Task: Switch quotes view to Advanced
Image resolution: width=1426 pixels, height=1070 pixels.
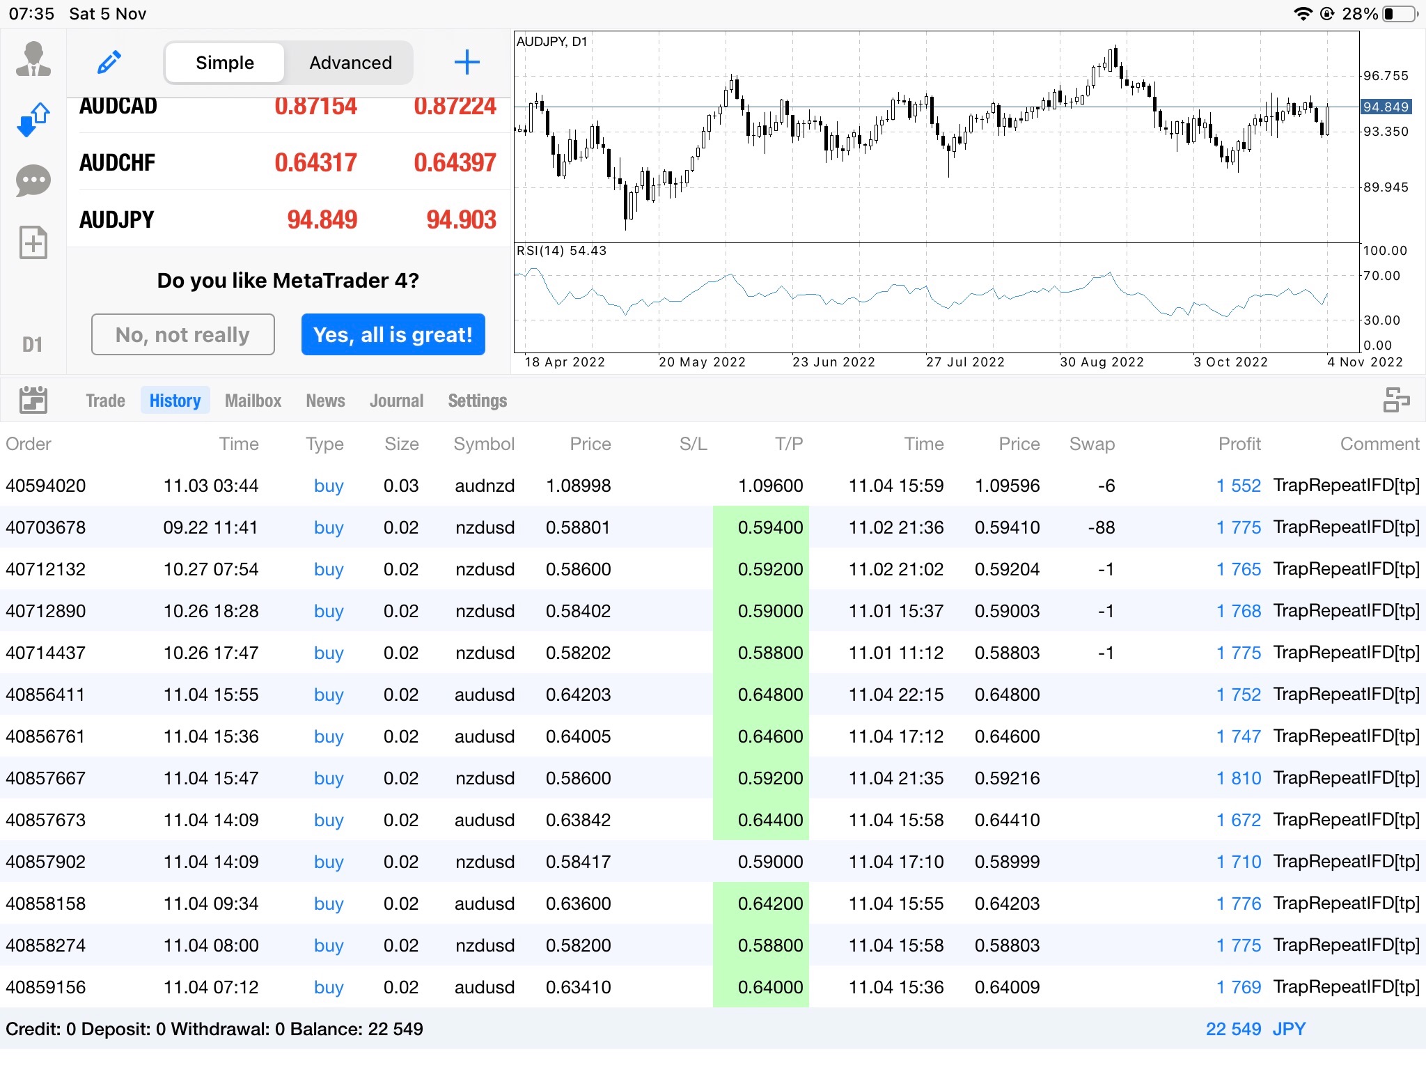Action: pyautogui.click(x=350, y=63)
